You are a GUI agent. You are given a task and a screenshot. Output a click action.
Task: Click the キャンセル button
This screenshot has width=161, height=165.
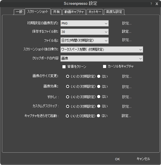click(x=143, y=159)
